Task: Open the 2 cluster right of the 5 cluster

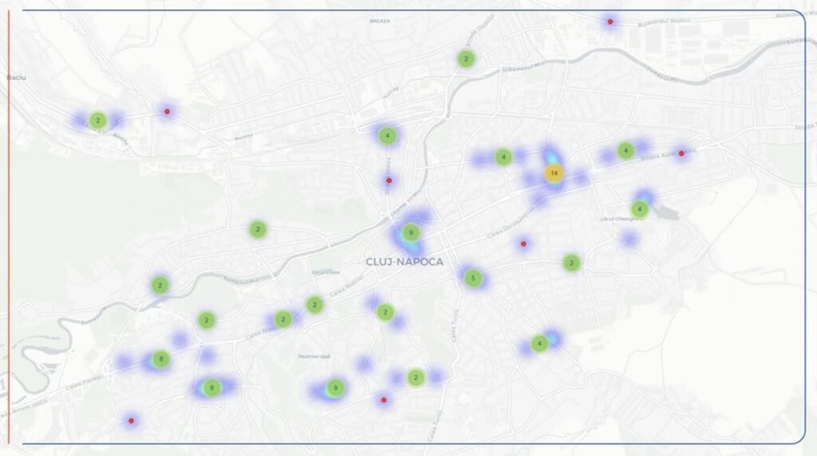Action: pos(571,263)
